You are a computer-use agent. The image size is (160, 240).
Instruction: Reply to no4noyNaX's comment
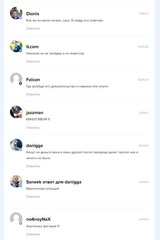[x=33, y=234]
